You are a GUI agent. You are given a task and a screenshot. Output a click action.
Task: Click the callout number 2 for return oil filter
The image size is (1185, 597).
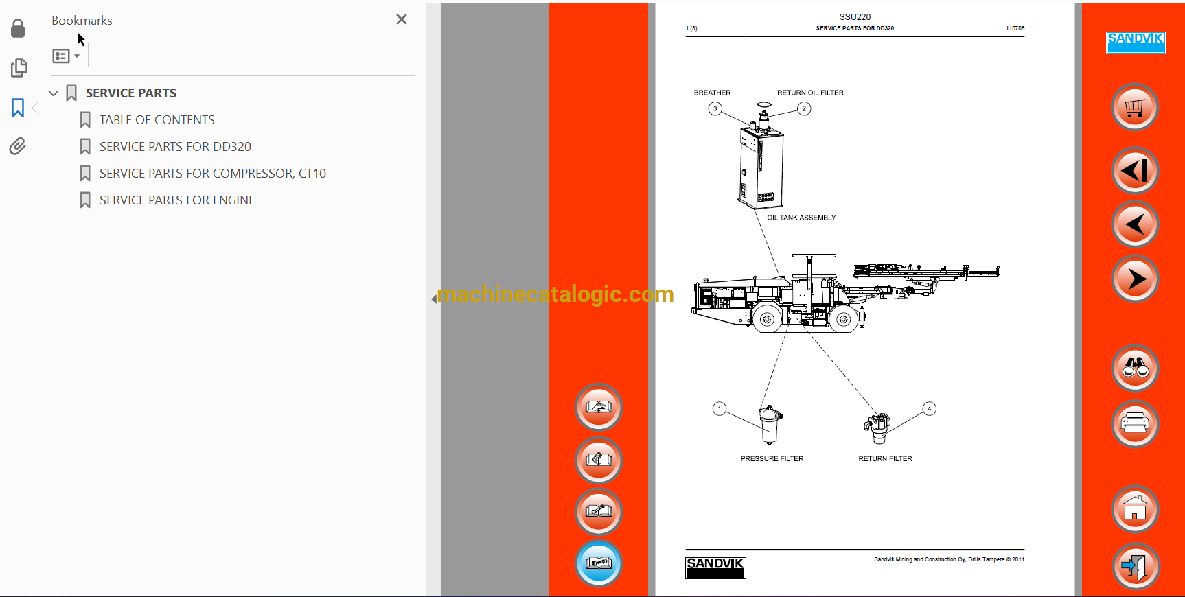[x=804, y=108]
